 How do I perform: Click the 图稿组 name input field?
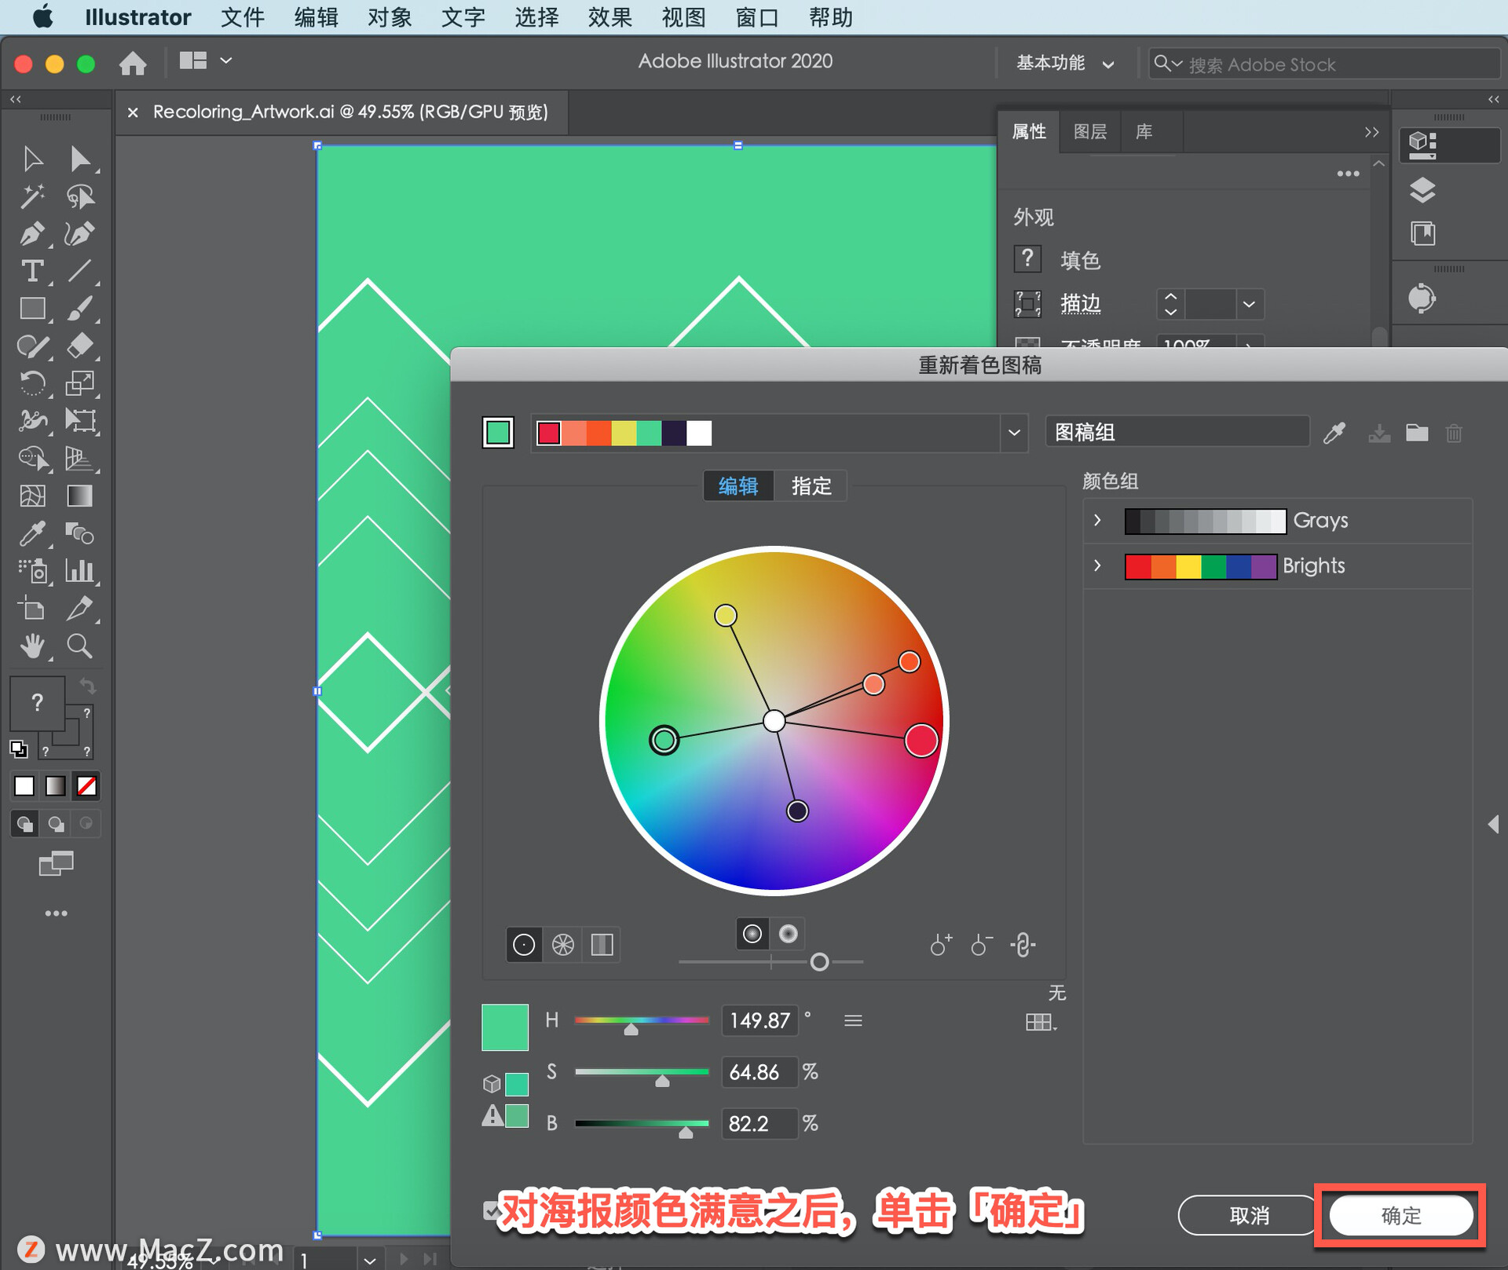(1177, 433)
